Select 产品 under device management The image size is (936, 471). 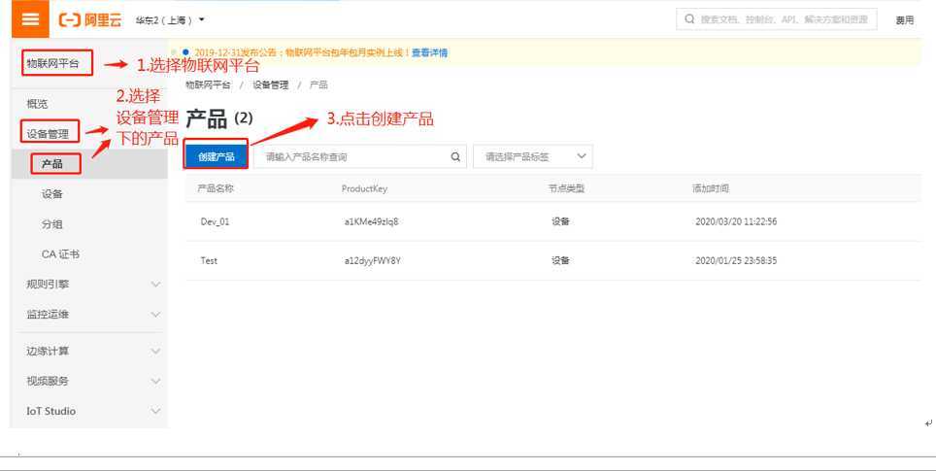pos(51,163)
